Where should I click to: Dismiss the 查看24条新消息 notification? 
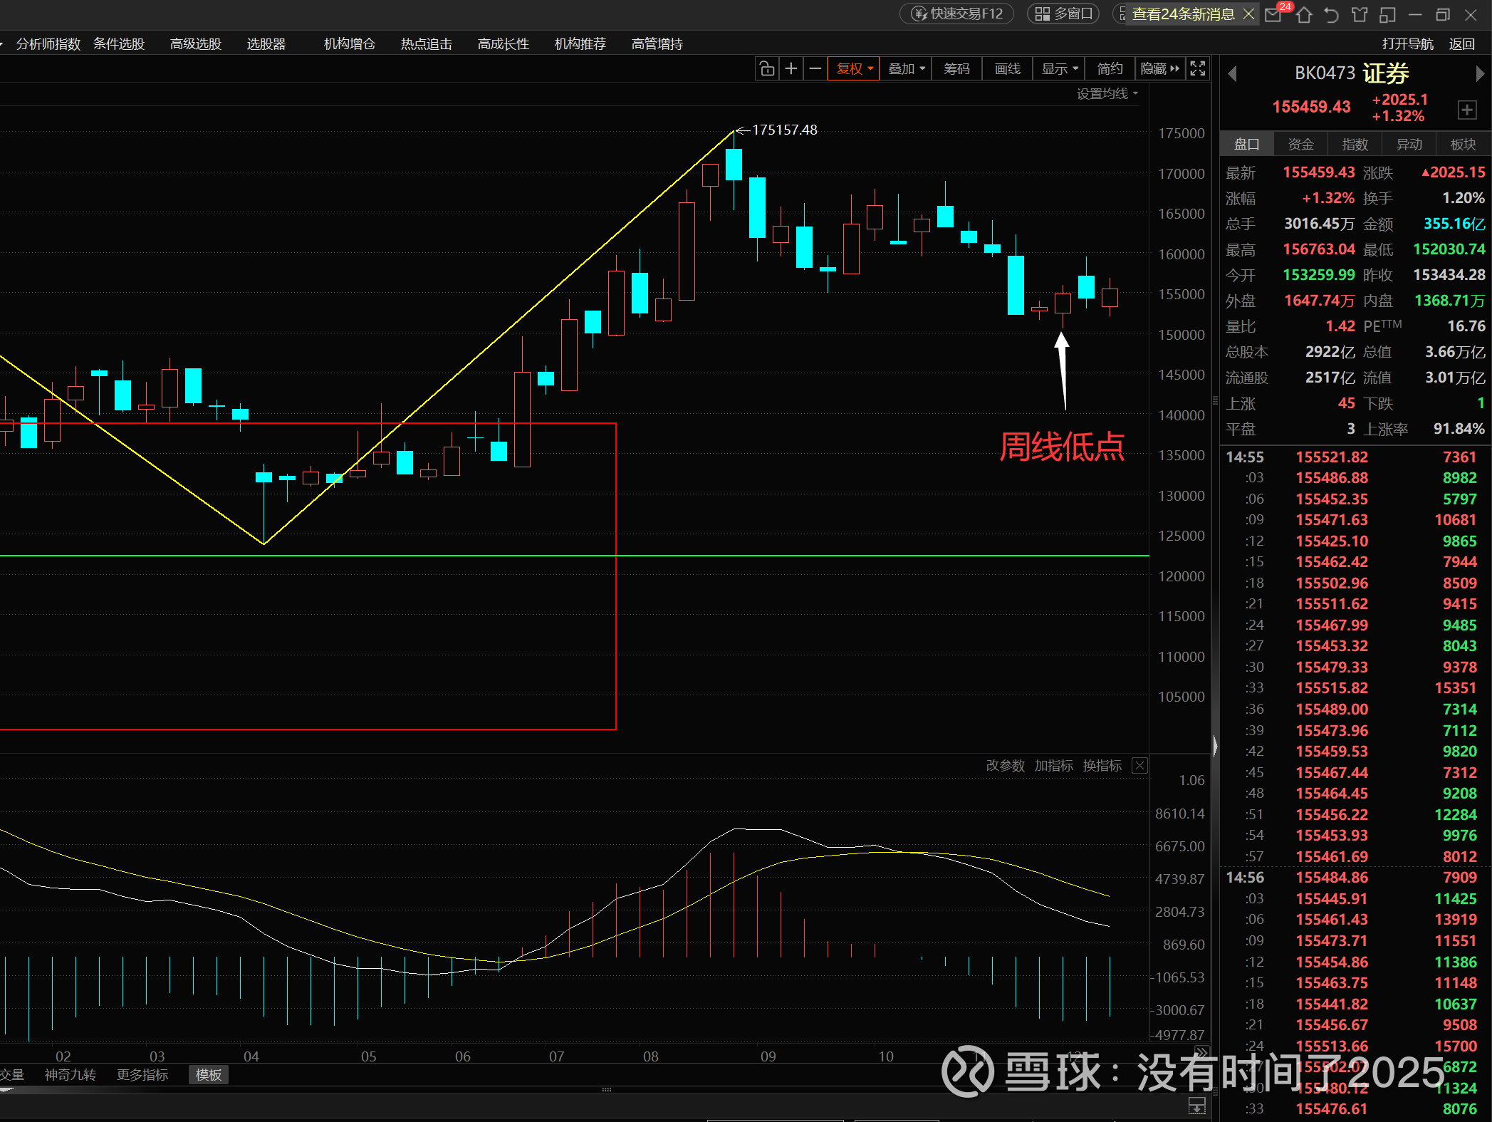(x=1248, y=14)
